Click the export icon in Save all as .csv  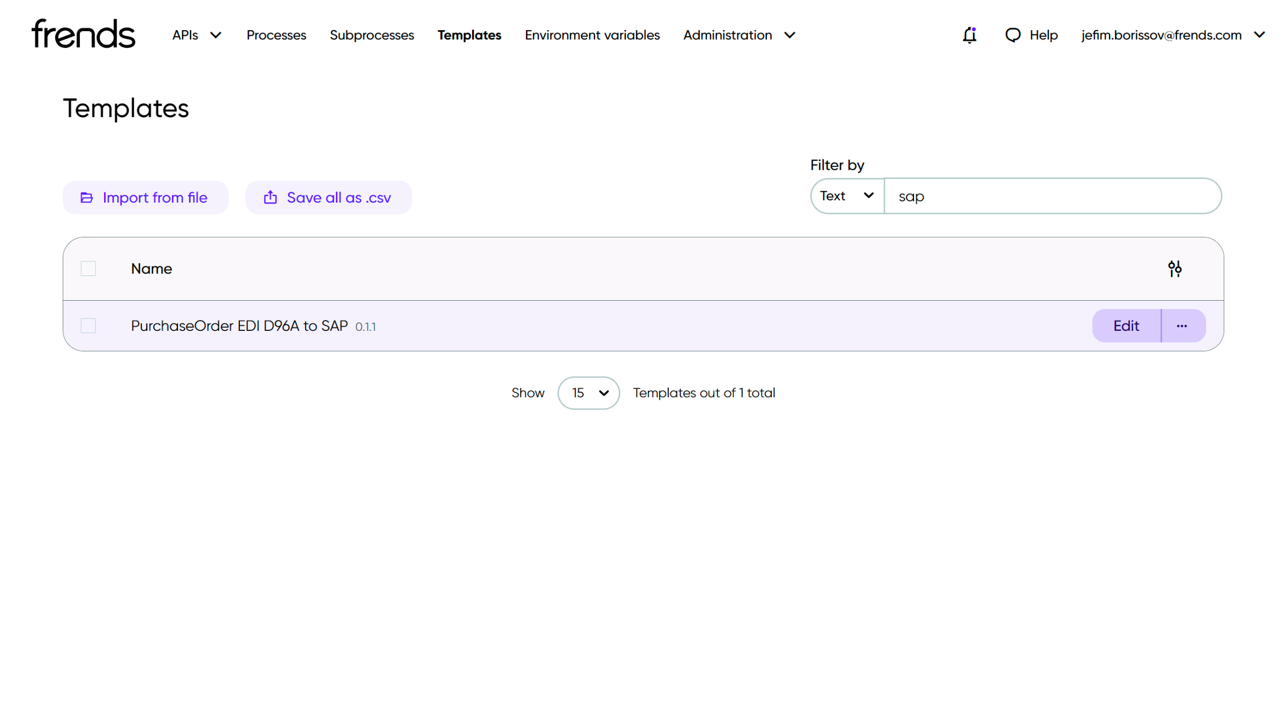270,198
